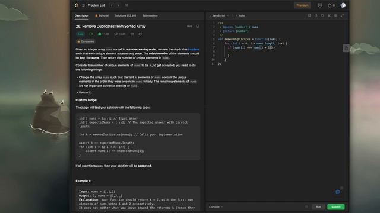This screenshot has height=213, width=380.
Task: Follow the in-place hyperlink
Action: [194, 49]
